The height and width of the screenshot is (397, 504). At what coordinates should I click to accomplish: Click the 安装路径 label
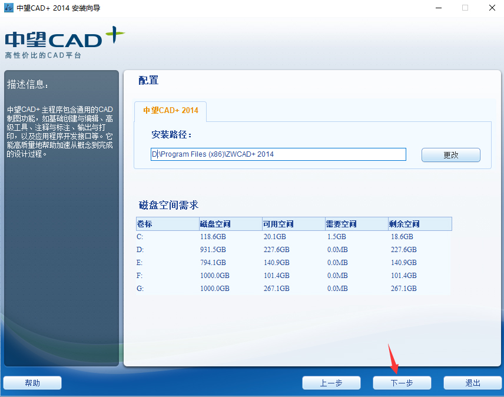point(171,135)
